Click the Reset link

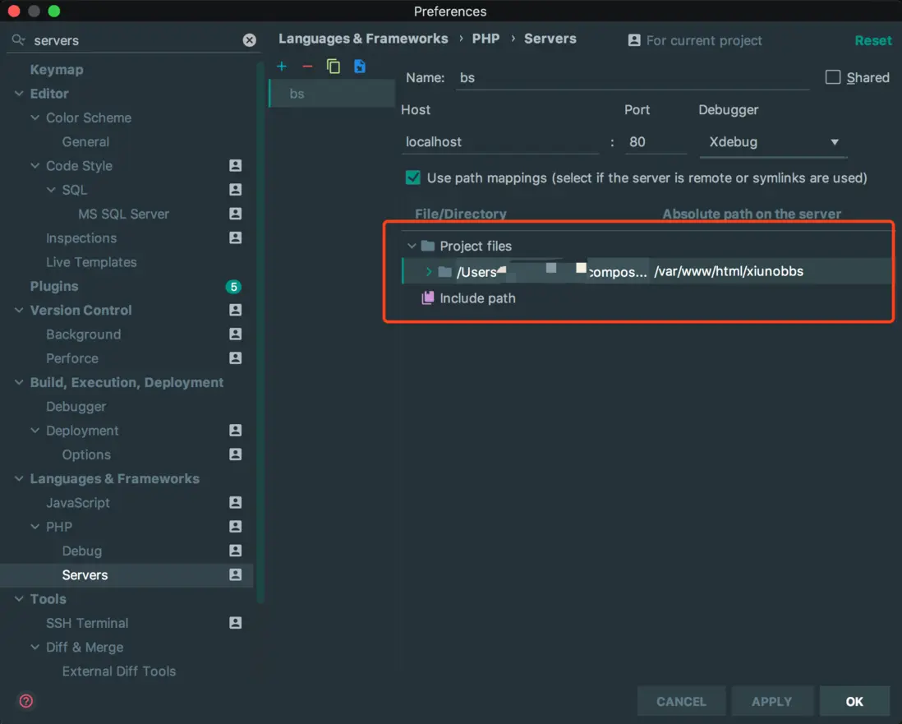coord(872,40)
